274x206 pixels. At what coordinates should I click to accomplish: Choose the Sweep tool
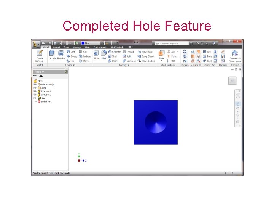(x=72, y=56)
